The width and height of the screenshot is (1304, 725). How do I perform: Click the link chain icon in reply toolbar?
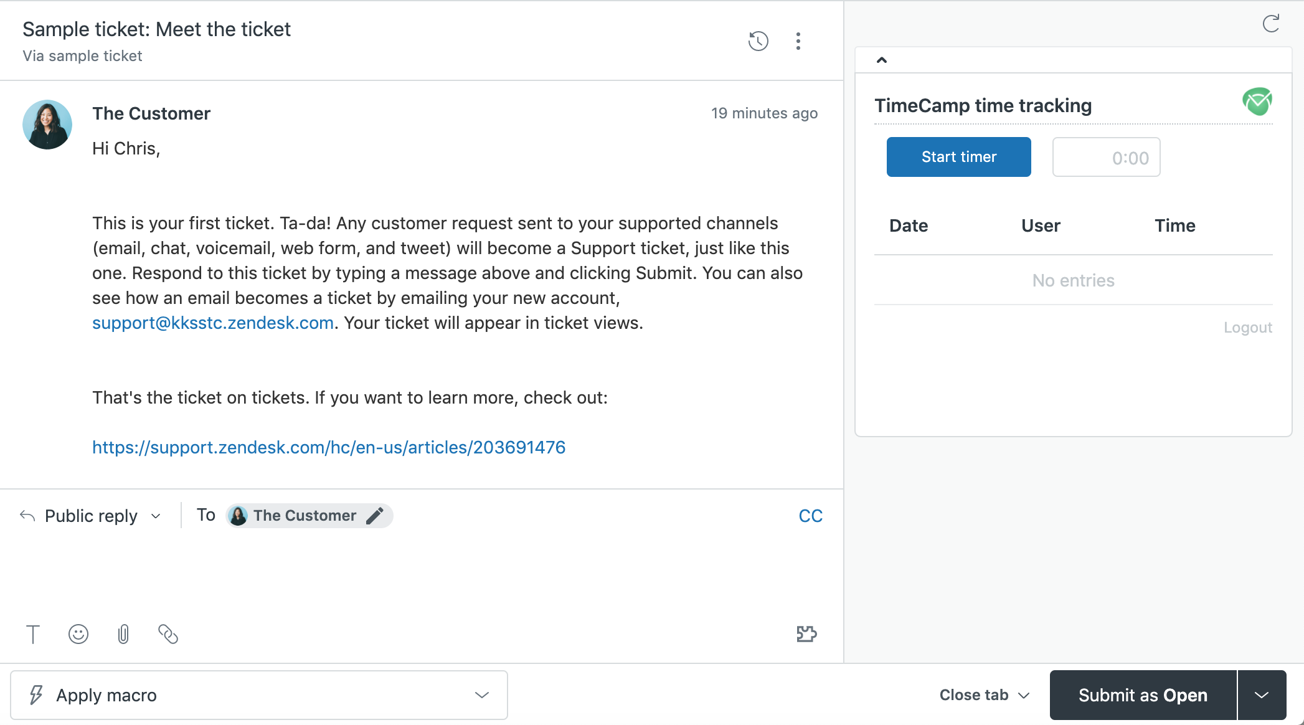(x=169, y=634)
